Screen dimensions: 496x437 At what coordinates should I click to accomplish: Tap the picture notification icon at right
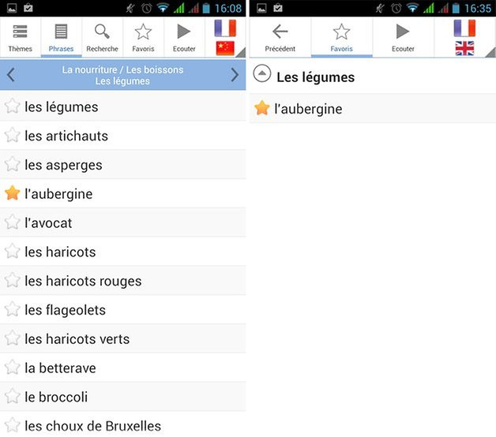[x=261, y=8]
